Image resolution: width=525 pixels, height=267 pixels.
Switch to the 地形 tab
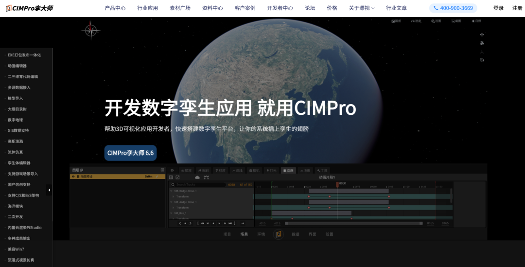click(305, 171)
